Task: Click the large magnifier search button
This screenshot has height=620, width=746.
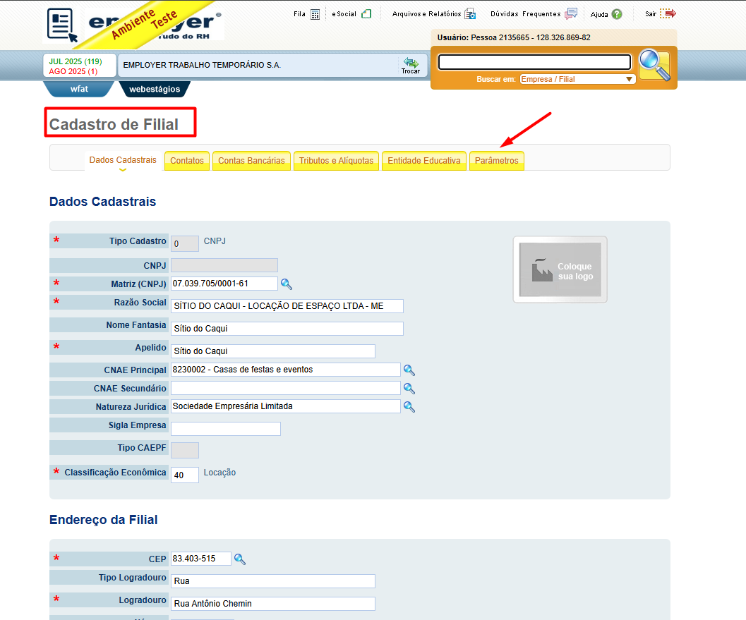Action: (x=655, y=65)
